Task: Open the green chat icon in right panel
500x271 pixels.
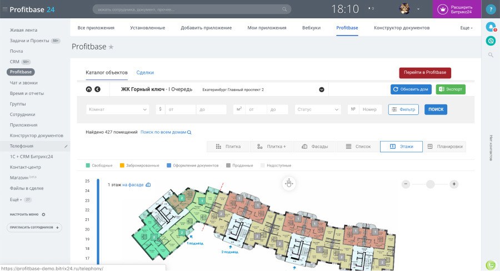Action: [x=491, y=41]
